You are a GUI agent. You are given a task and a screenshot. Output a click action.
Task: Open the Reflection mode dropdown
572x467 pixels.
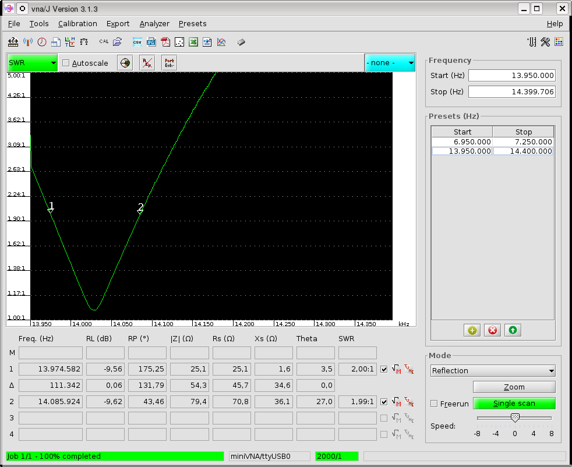[493, 370]
